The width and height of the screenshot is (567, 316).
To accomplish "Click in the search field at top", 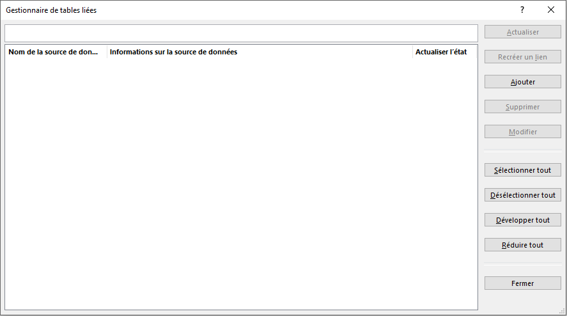I will click(x=241, y=33).
